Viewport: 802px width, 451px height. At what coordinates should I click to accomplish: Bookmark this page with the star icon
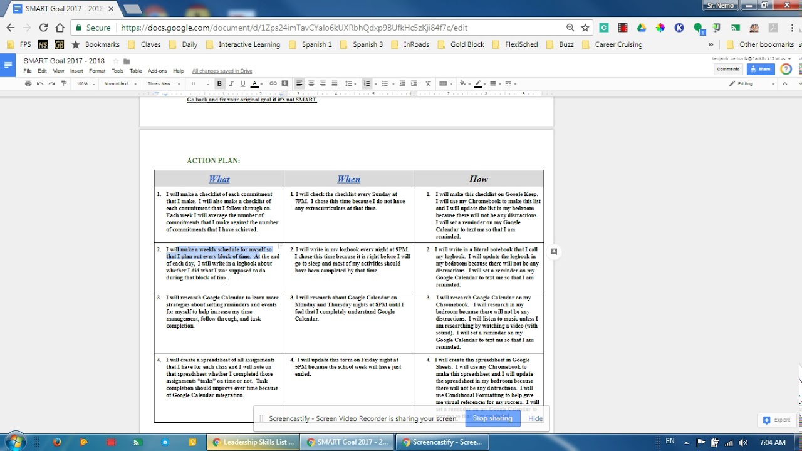[585, 28]
